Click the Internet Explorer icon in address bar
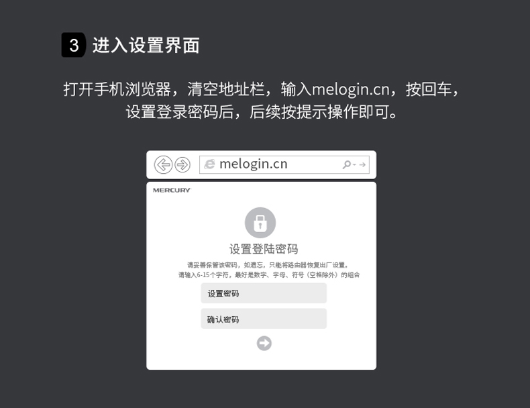Viewport: 530px width, 408px height. [x=209, y=164]
